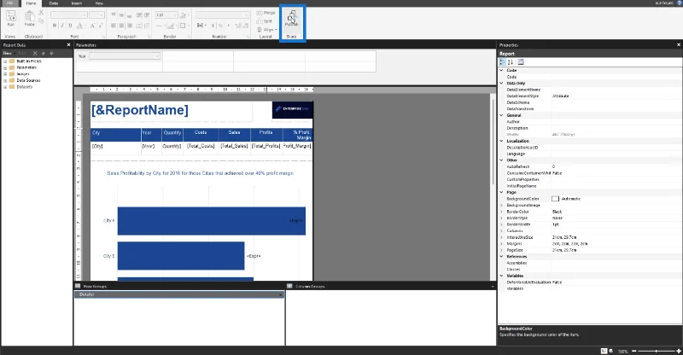Click the top vertical align icon
Screen dimensions: 683x355
point(114,15)
